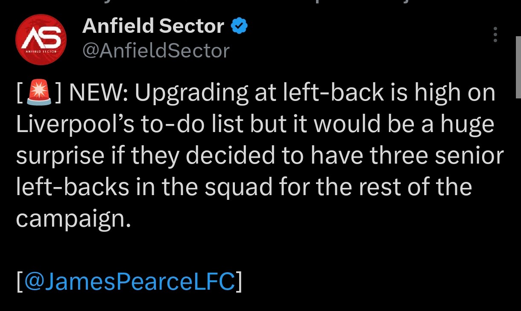Open the three-dot more options menu

pos(495,35)
